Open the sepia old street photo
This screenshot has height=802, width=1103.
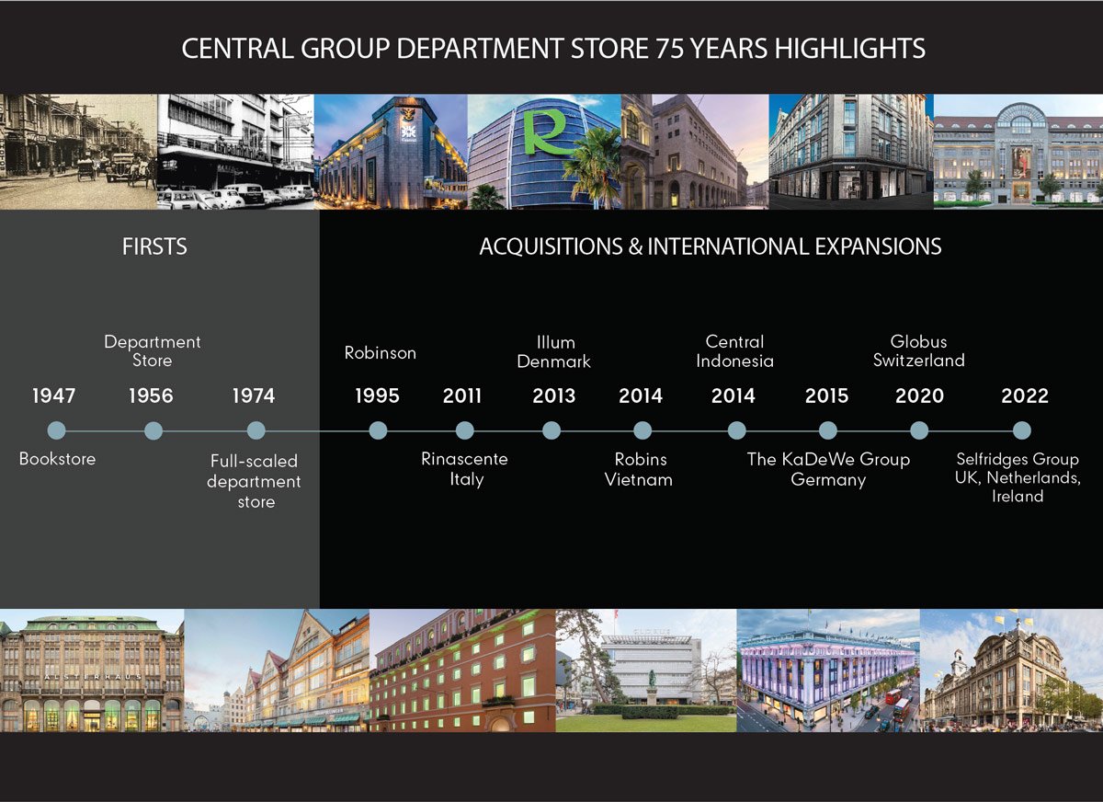pos(79,152)
